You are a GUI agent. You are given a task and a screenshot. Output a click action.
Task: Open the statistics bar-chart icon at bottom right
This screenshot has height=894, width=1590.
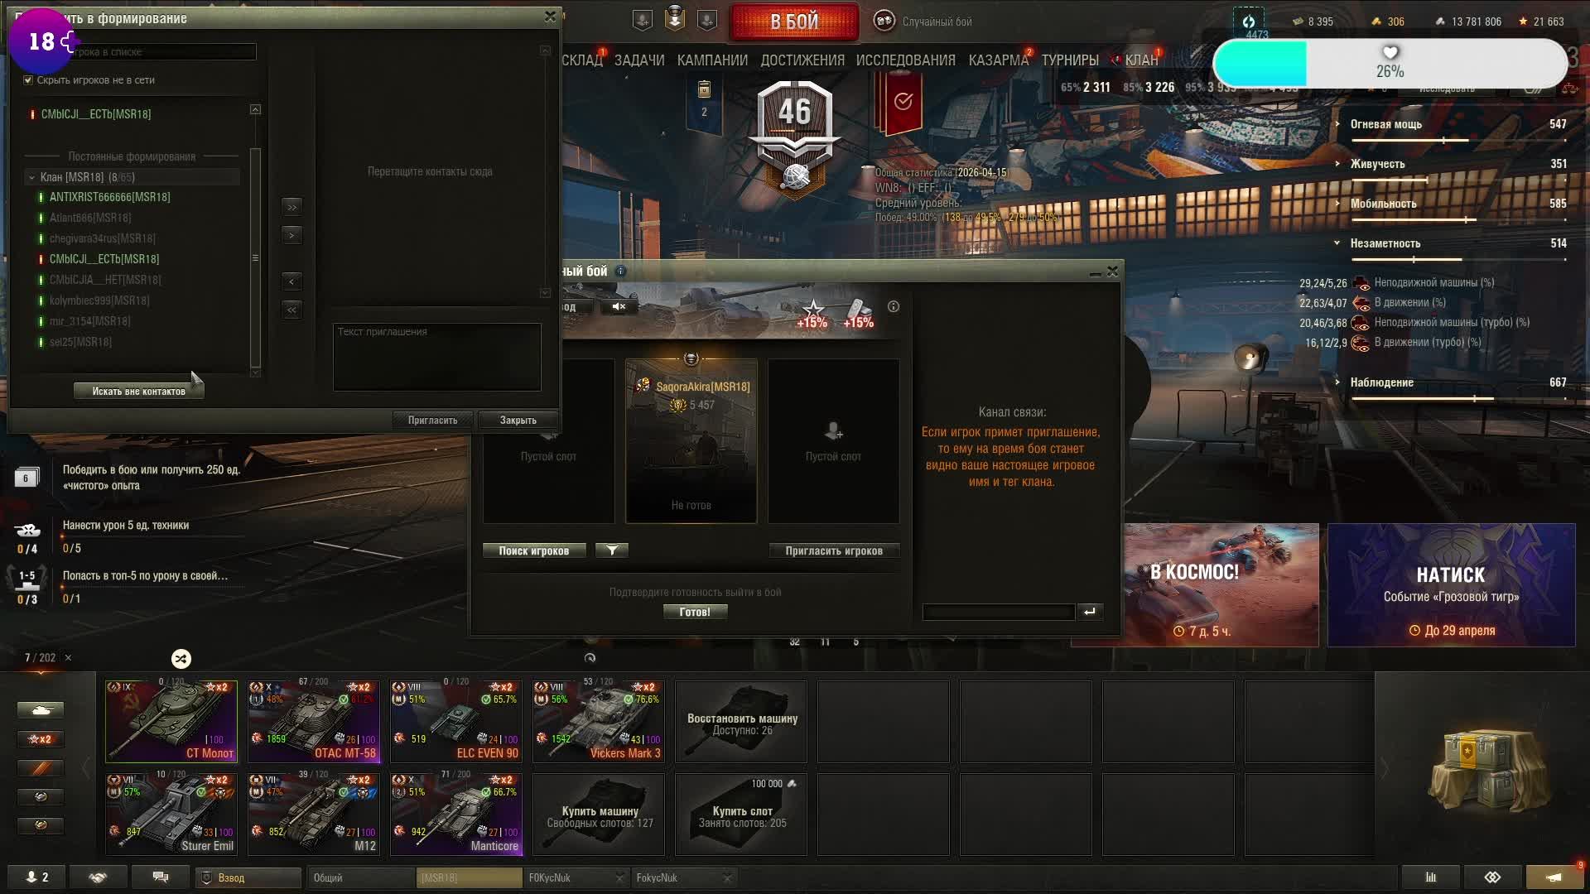[1430, 877]
